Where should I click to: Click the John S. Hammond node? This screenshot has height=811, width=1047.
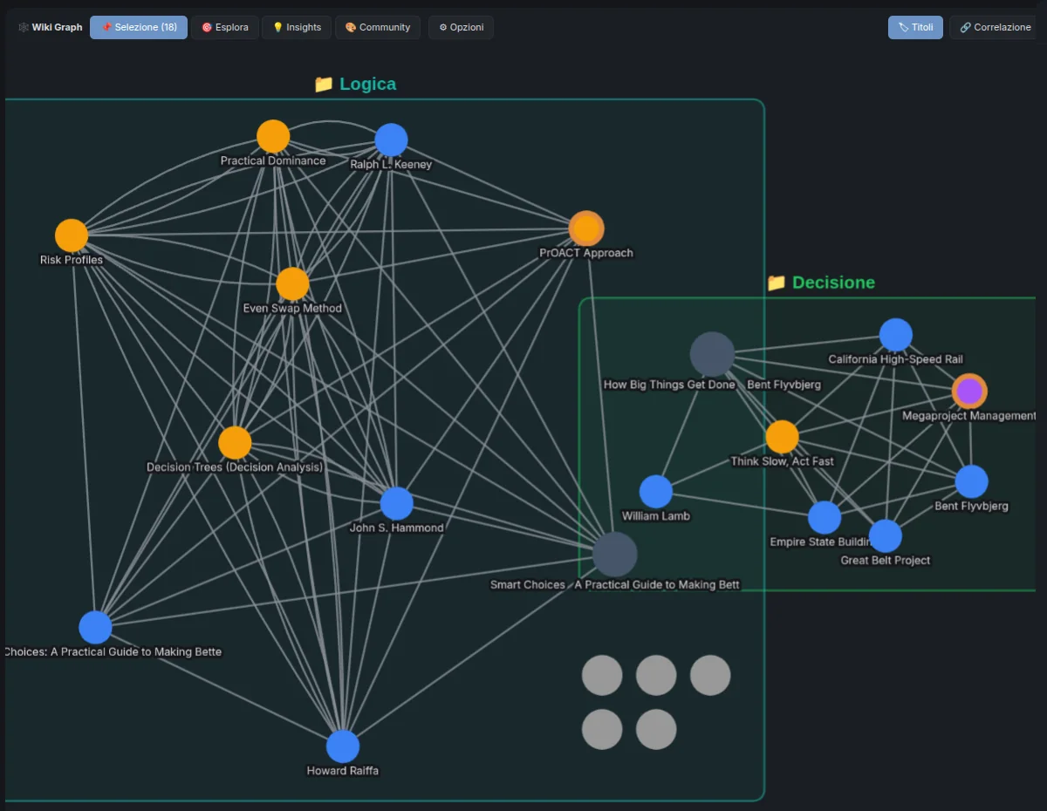pyautogui.click(x=397, y=503)
